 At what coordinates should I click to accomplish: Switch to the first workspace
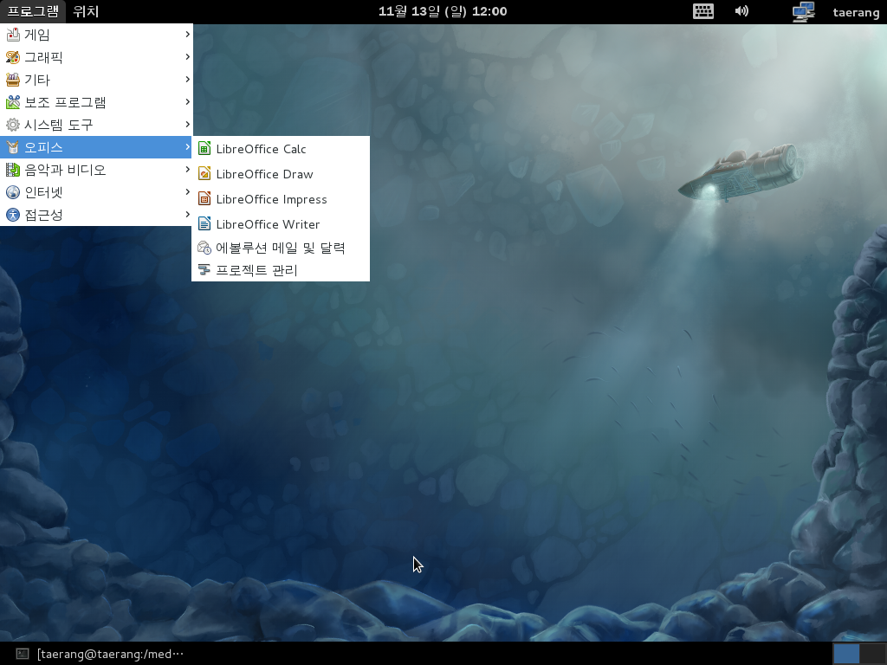[846, 654]
